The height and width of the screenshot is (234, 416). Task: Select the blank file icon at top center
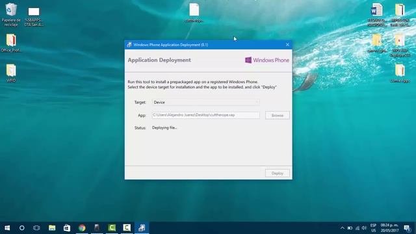194,12
